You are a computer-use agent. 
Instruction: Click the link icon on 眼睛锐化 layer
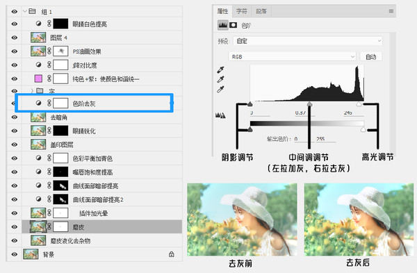[49, 131]
